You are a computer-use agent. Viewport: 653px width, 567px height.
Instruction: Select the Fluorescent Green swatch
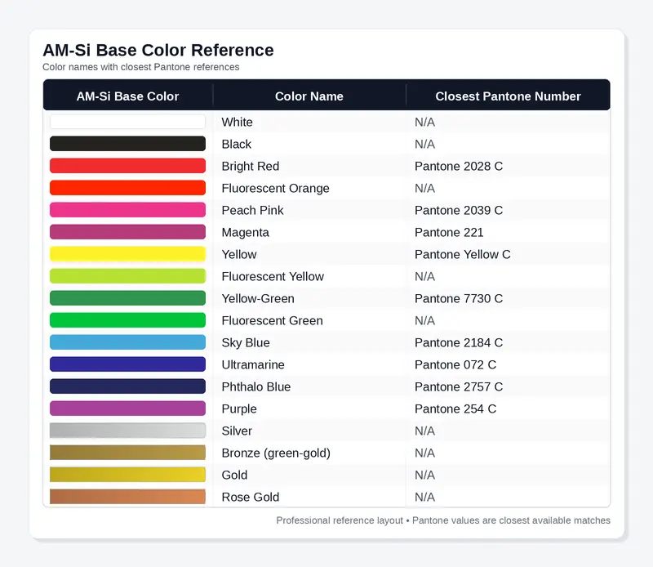127,320
